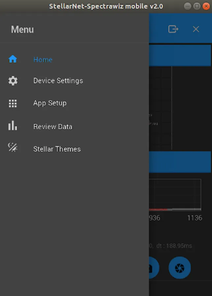This screenshot has height=296, width=212.
Task: Go to Review Data
Action: click(x=75, y=127)
